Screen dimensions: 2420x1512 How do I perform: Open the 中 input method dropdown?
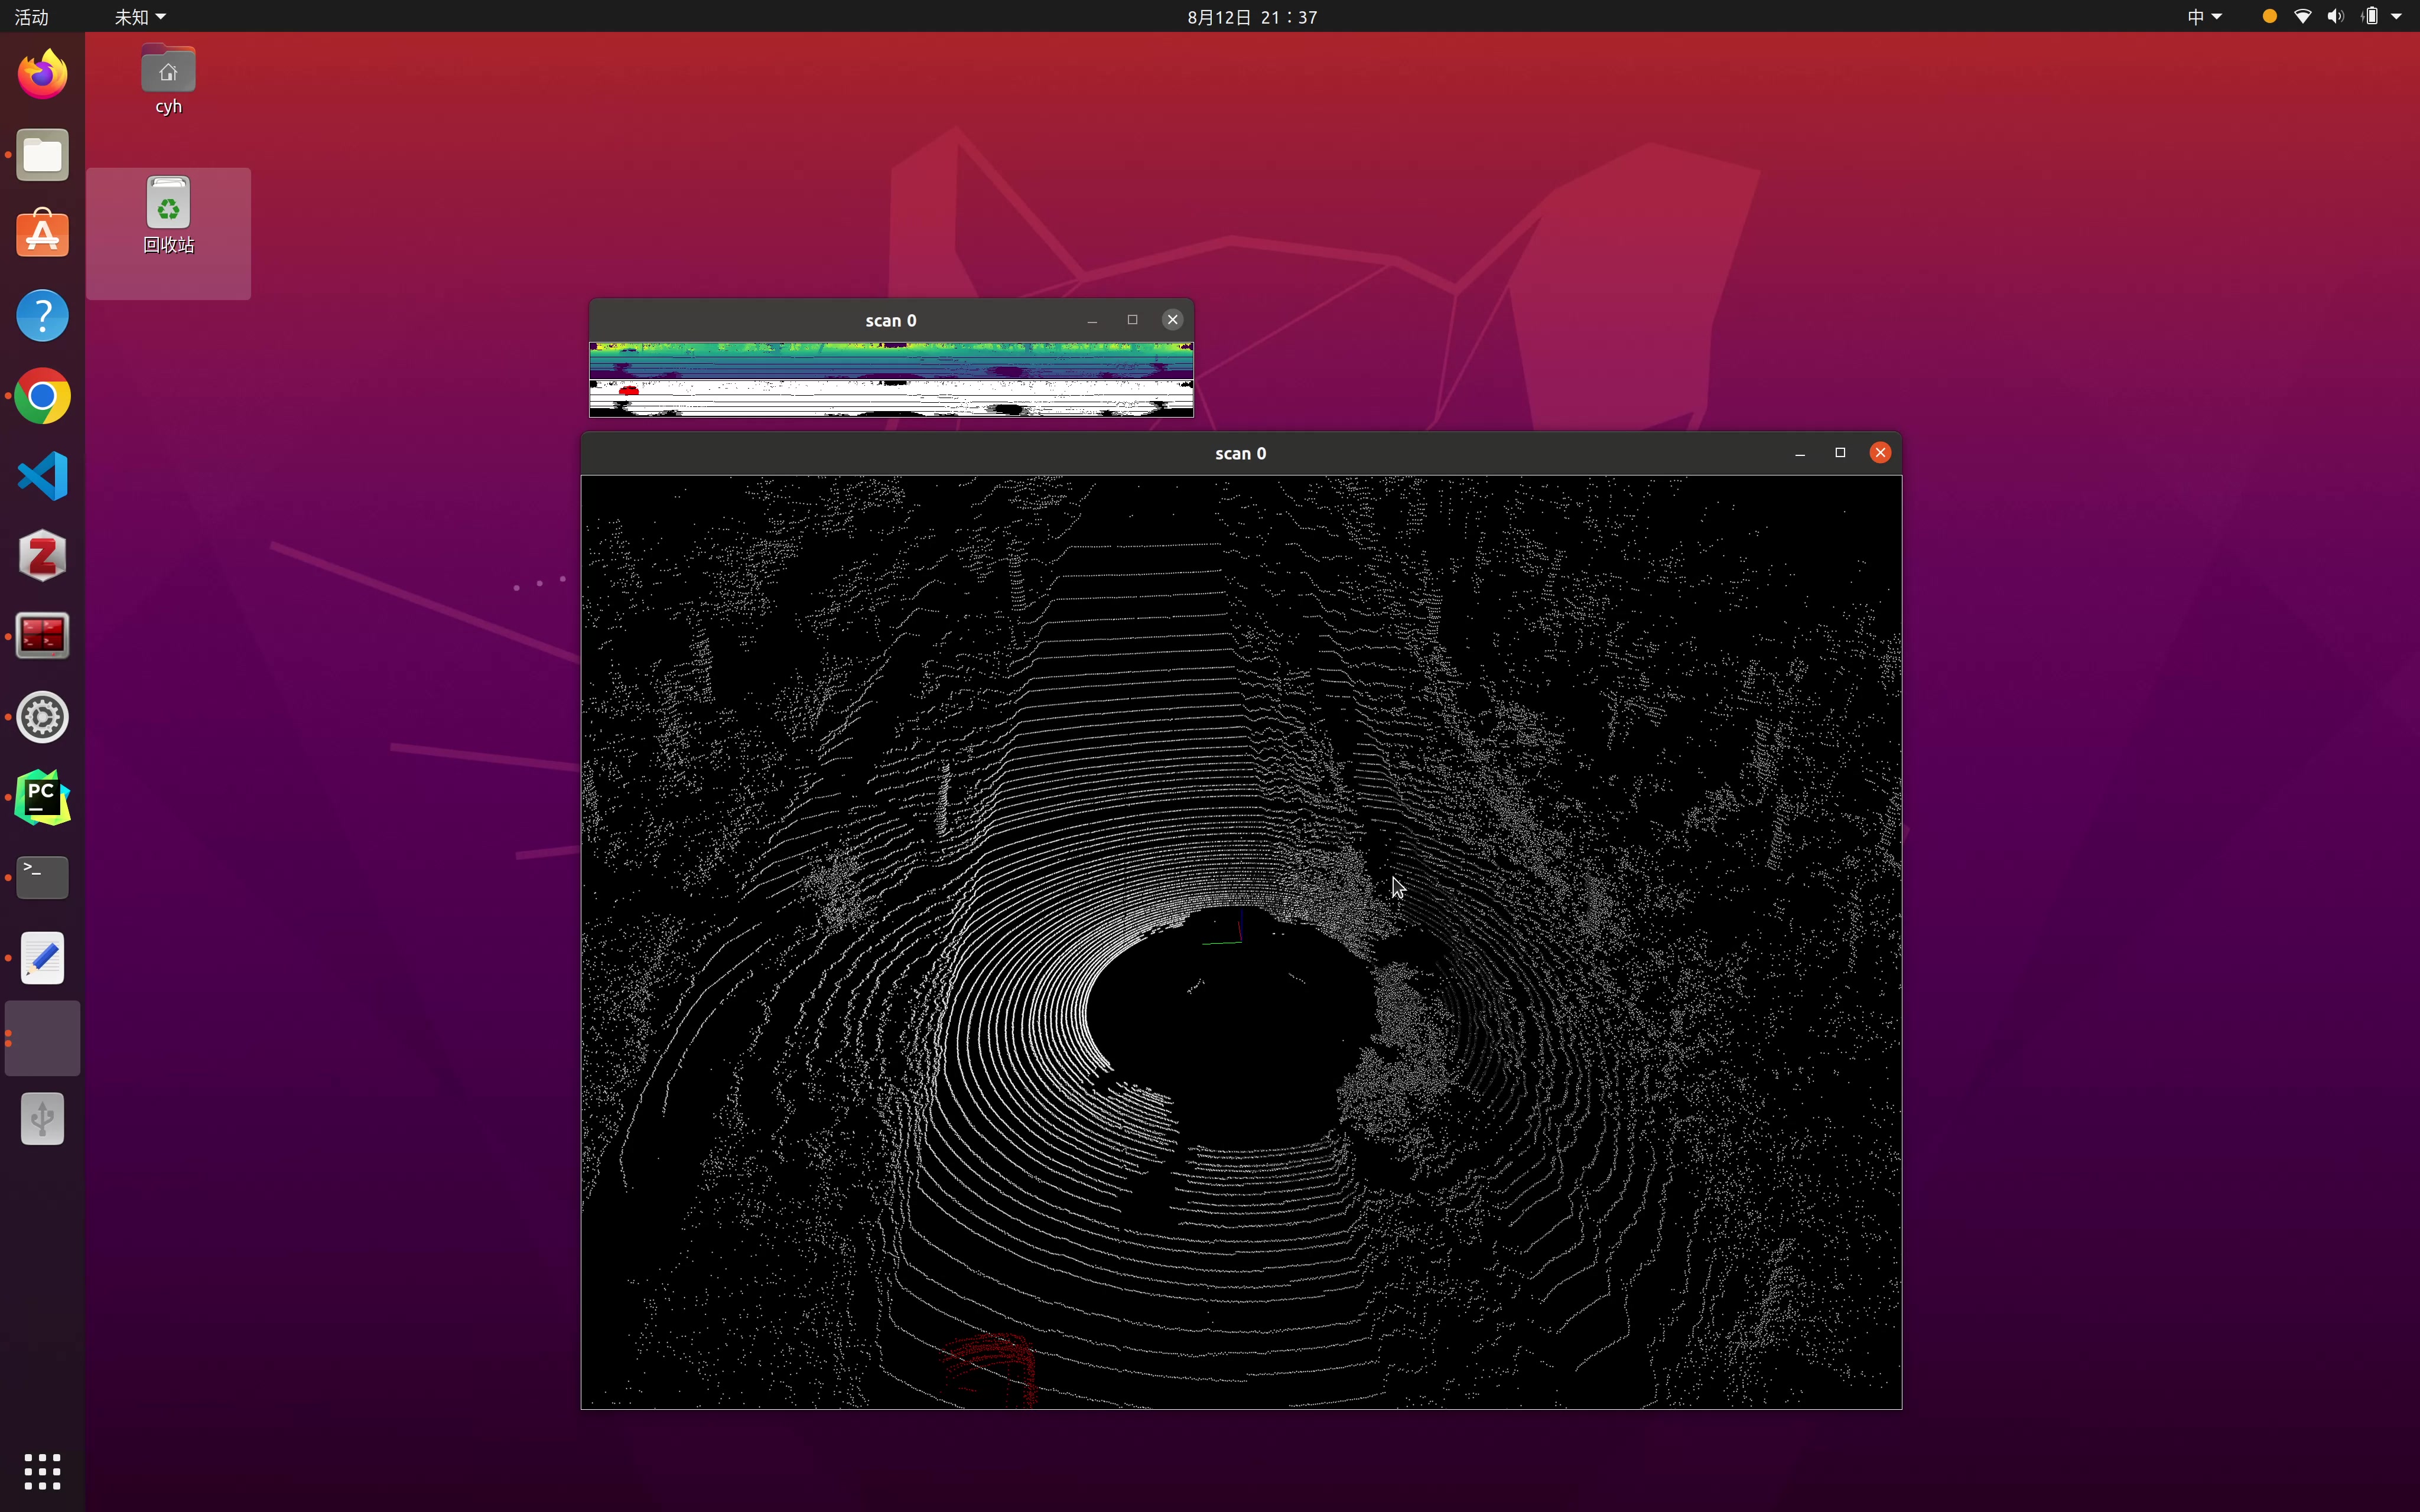pyautogui.click(x=2203, y=17)
